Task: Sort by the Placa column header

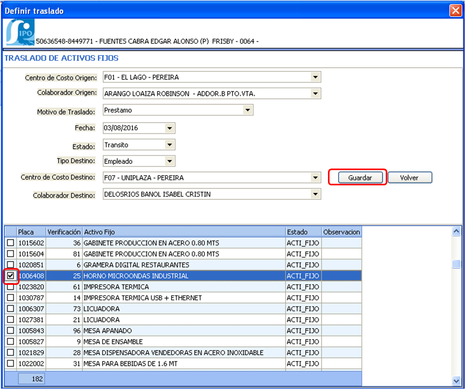Action: pyautogui.click(x=31, y=232)
